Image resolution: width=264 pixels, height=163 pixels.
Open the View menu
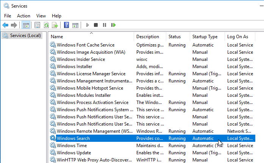coord(41,16)
